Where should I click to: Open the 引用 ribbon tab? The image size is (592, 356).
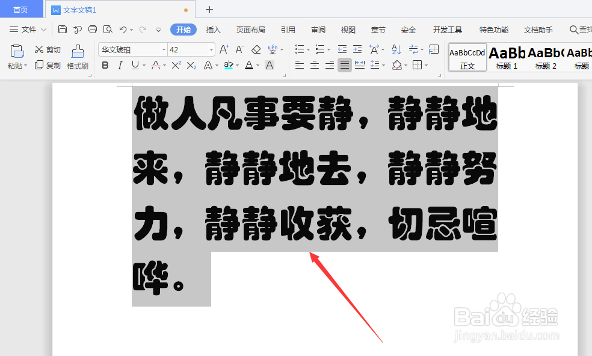(288, 30)
